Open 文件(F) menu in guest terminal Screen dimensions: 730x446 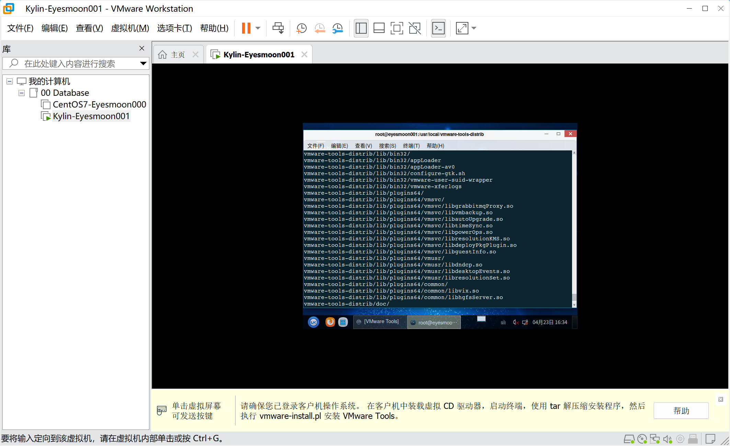point(315,146)
